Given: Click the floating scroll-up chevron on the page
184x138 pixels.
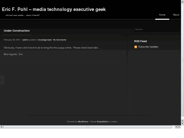Looking at the screenshot, I should tap(2, 77).
